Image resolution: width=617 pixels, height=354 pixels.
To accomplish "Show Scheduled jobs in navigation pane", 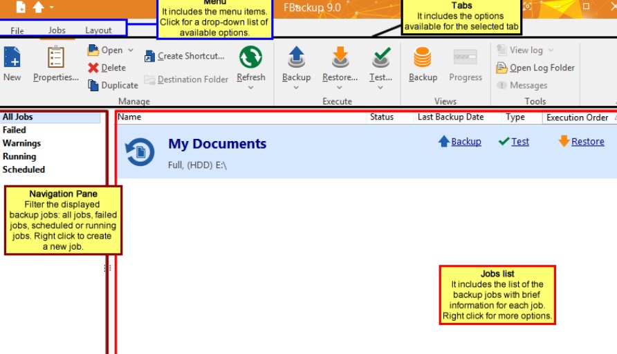I will tap(24, 169).
